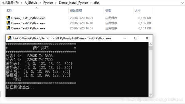Go to the Python folder breadcrumb
This screenshot has height=104, width=185.
(48, 3)
